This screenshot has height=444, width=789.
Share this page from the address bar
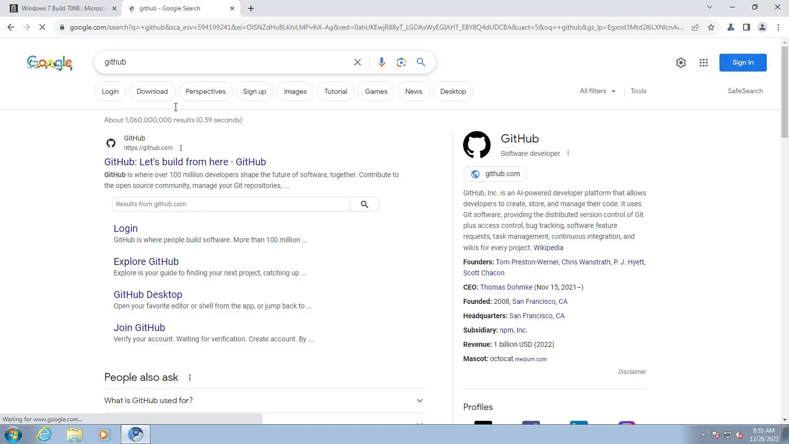[x=695, y=28]
